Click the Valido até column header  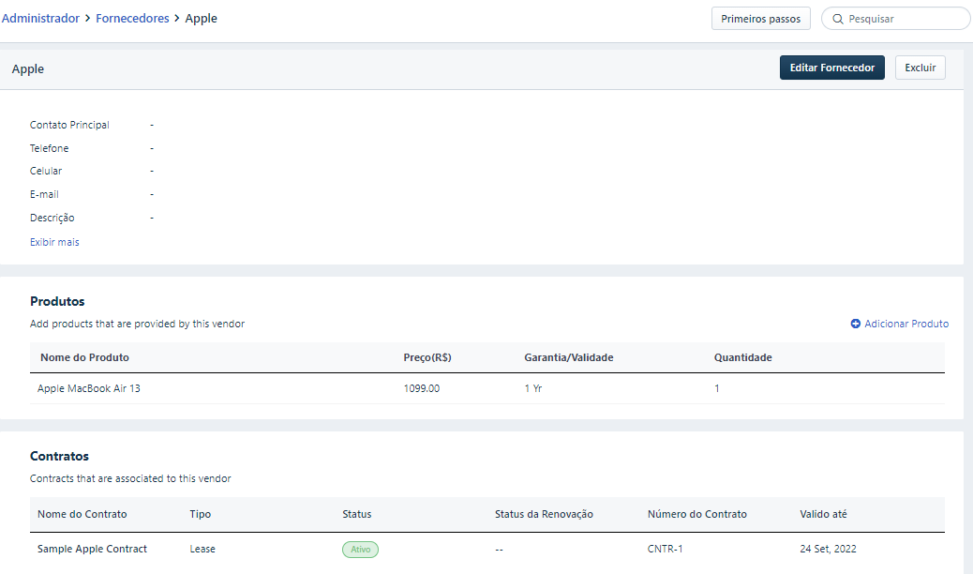tap(823, 514)
